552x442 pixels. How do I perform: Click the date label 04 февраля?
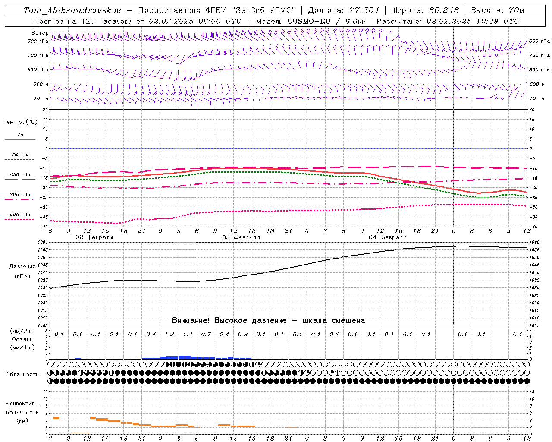388,237
